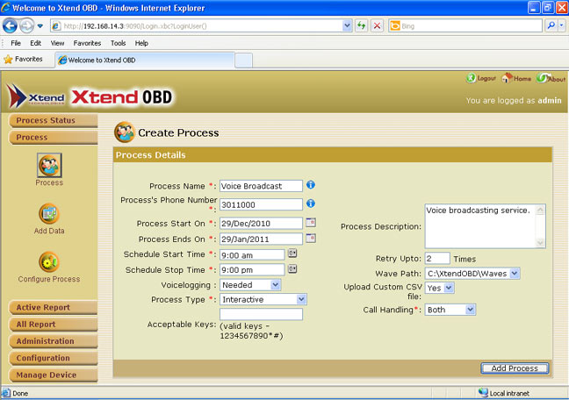Click the Acceptable Keys input field
569x400 pixels.
tap(261, 314)
